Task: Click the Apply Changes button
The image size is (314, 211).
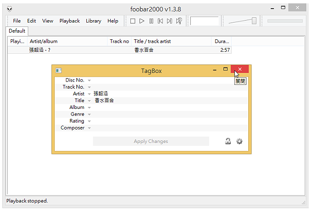Action: pos(151,141)
